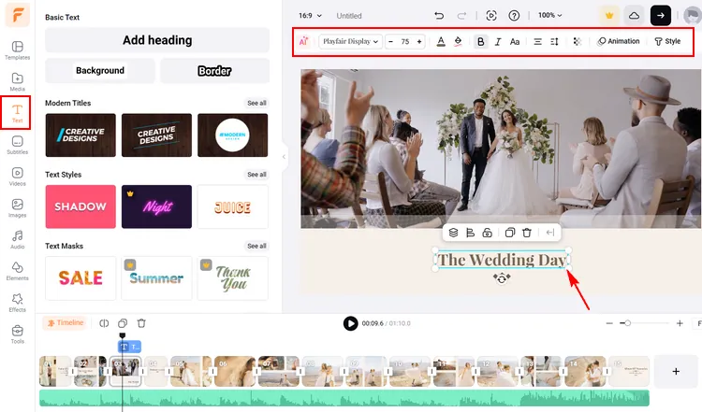The width and height of the screenshot is (702, 412).
Task: Play the video preview
Action: 350,323
